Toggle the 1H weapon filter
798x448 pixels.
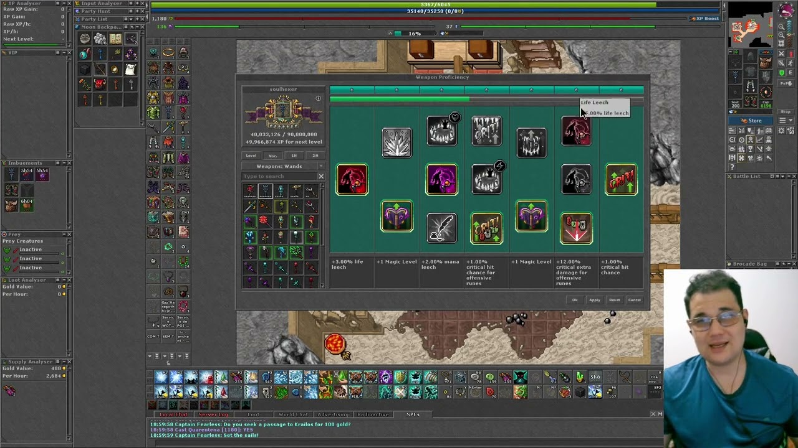coord(294,156)
